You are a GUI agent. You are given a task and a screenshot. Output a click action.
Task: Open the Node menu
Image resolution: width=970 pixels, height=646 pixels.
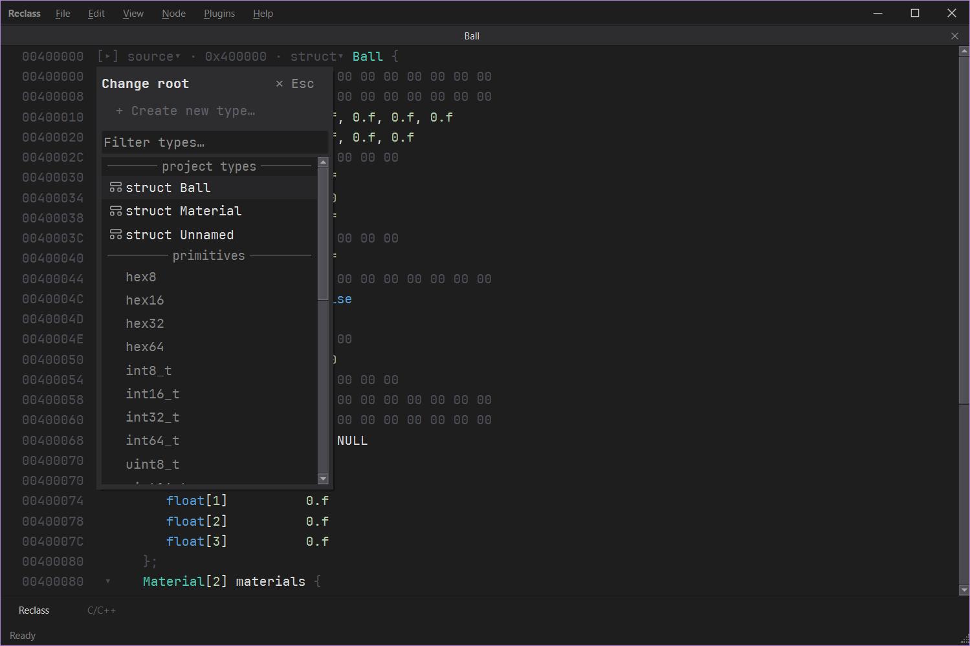coord(173,14)
